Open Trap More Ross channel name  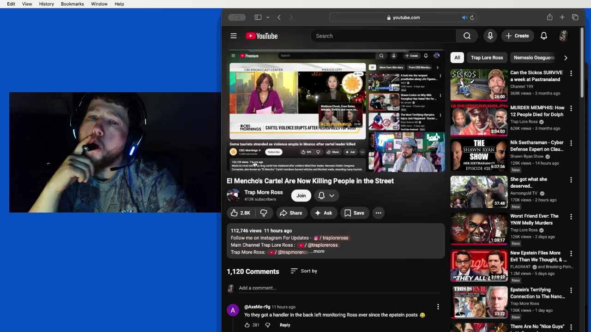(x=263, y=192)
